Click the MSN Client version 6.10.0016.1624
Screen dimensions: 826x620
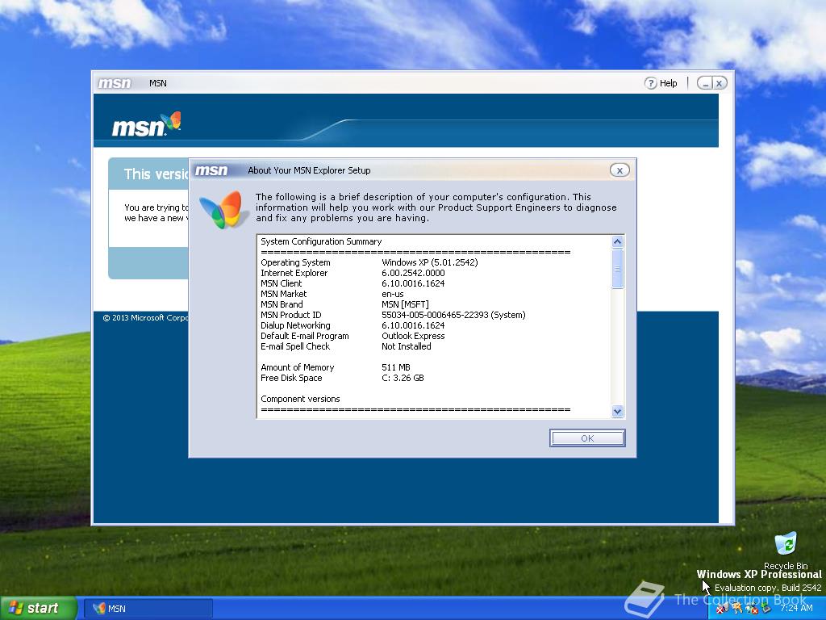click(x=413, y=283)
